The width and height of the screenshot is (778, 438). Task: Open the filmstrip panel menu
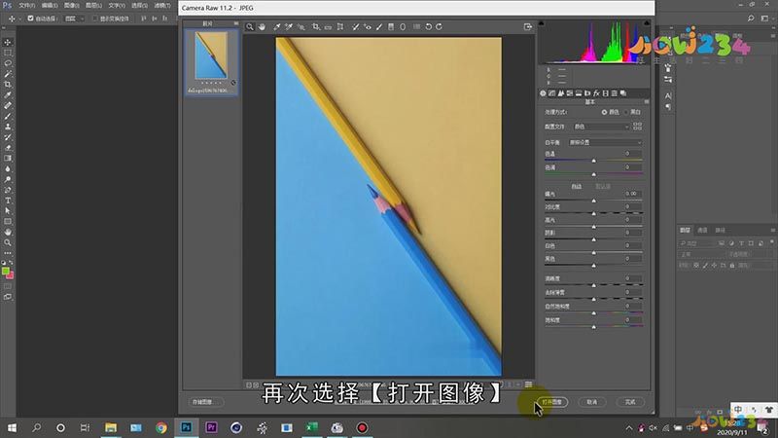pyautogui.click(x=235, y=23)
